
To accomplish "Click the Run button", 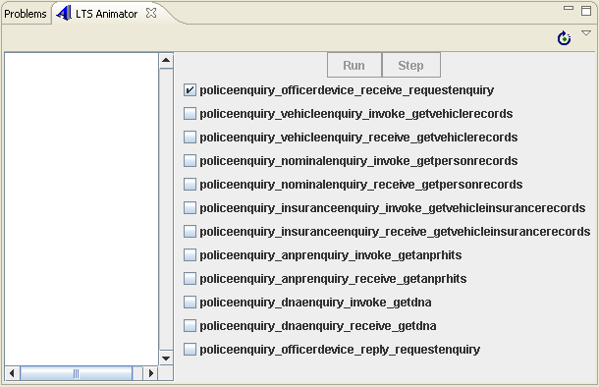I will pos(354,66).
